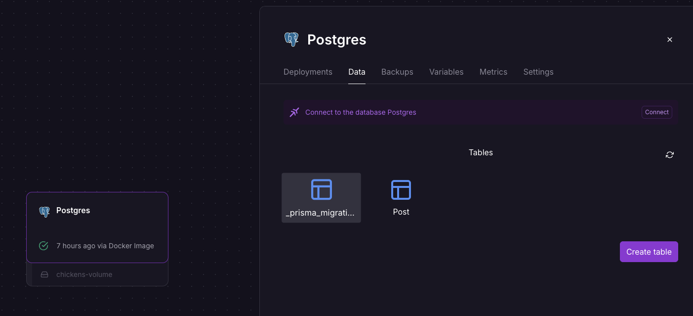Click the chickens-volume disk icon
The image size is (693, 316).
pos(44,274)
